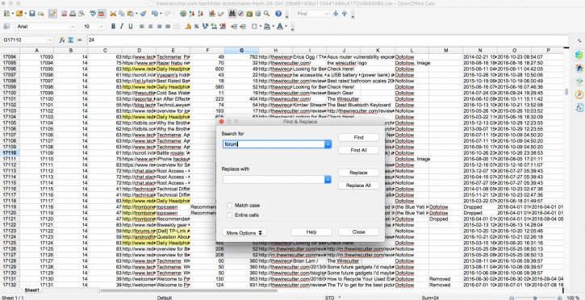
Task: Open Function Wizard fx icon
Action: [x=62, y=40]
